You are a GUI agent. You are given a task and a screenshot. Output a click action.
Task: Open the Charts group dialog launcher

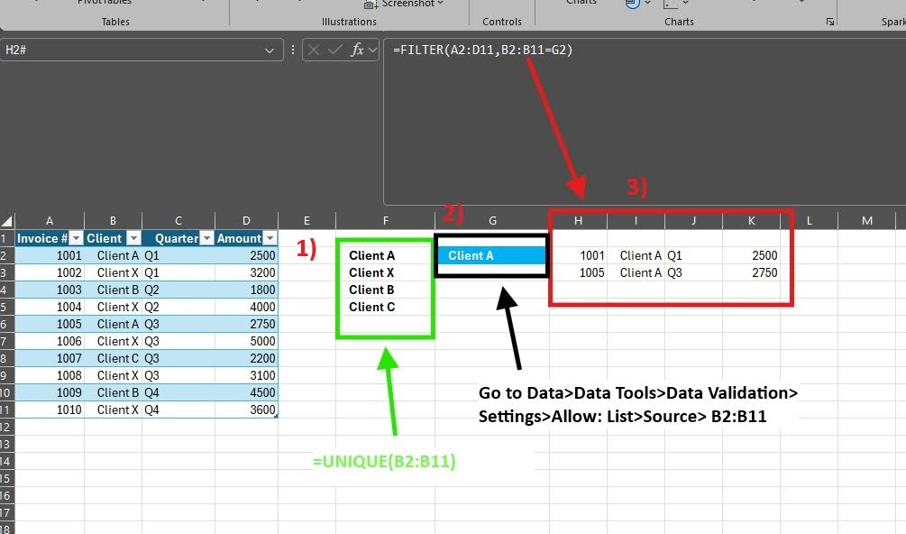[829, 22]
